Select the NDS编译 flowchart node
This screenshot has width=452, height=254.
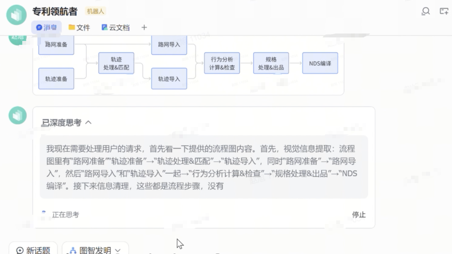[320, 63]
